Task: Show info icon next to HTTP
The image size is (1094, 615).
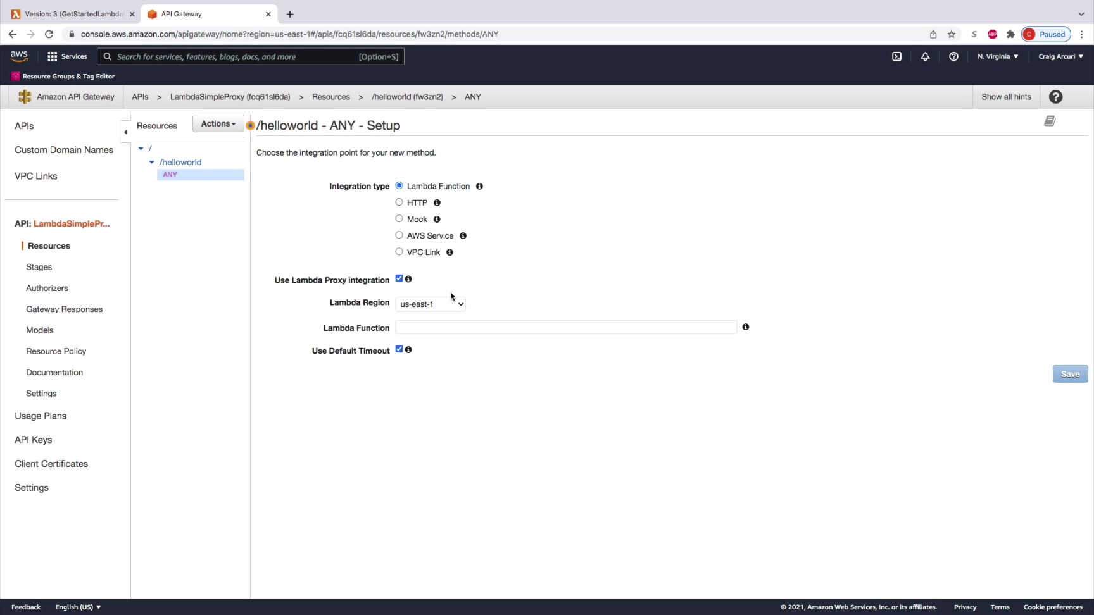Action: [437, 202]
